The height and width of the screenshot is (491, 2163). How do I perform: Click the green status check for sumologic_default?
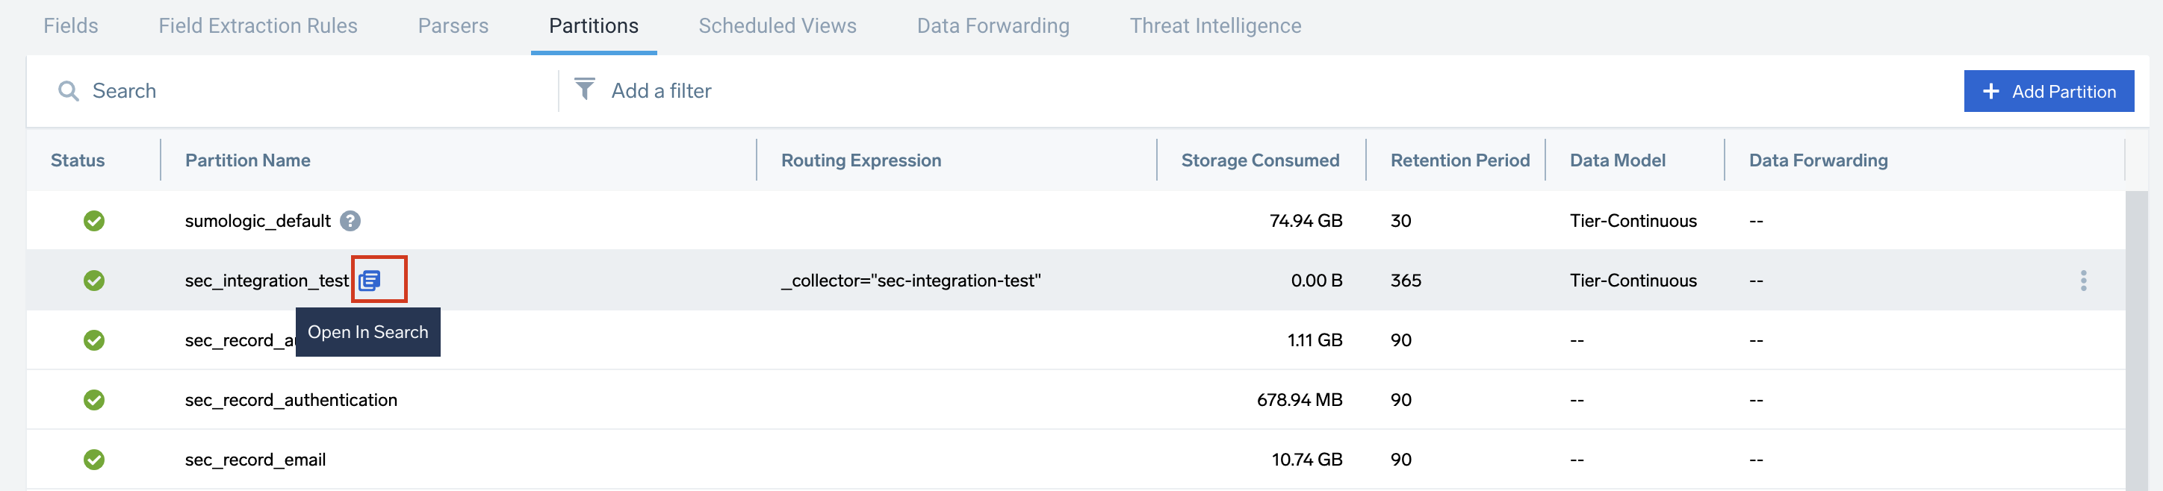tap(94, 221)
